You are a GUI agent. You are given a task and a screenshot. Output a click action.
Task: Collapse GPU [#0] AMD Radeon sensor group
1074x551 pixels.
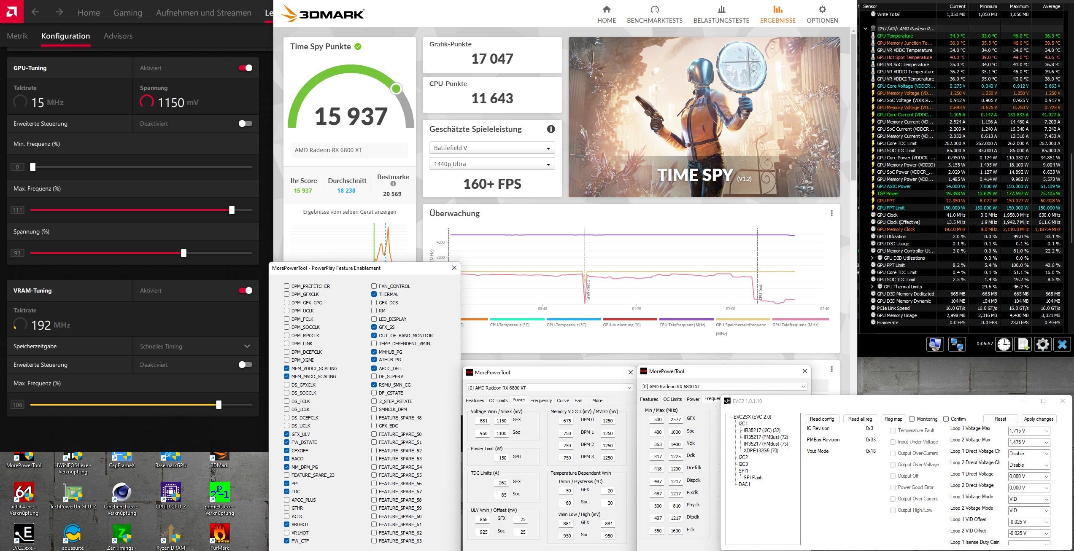865,29
